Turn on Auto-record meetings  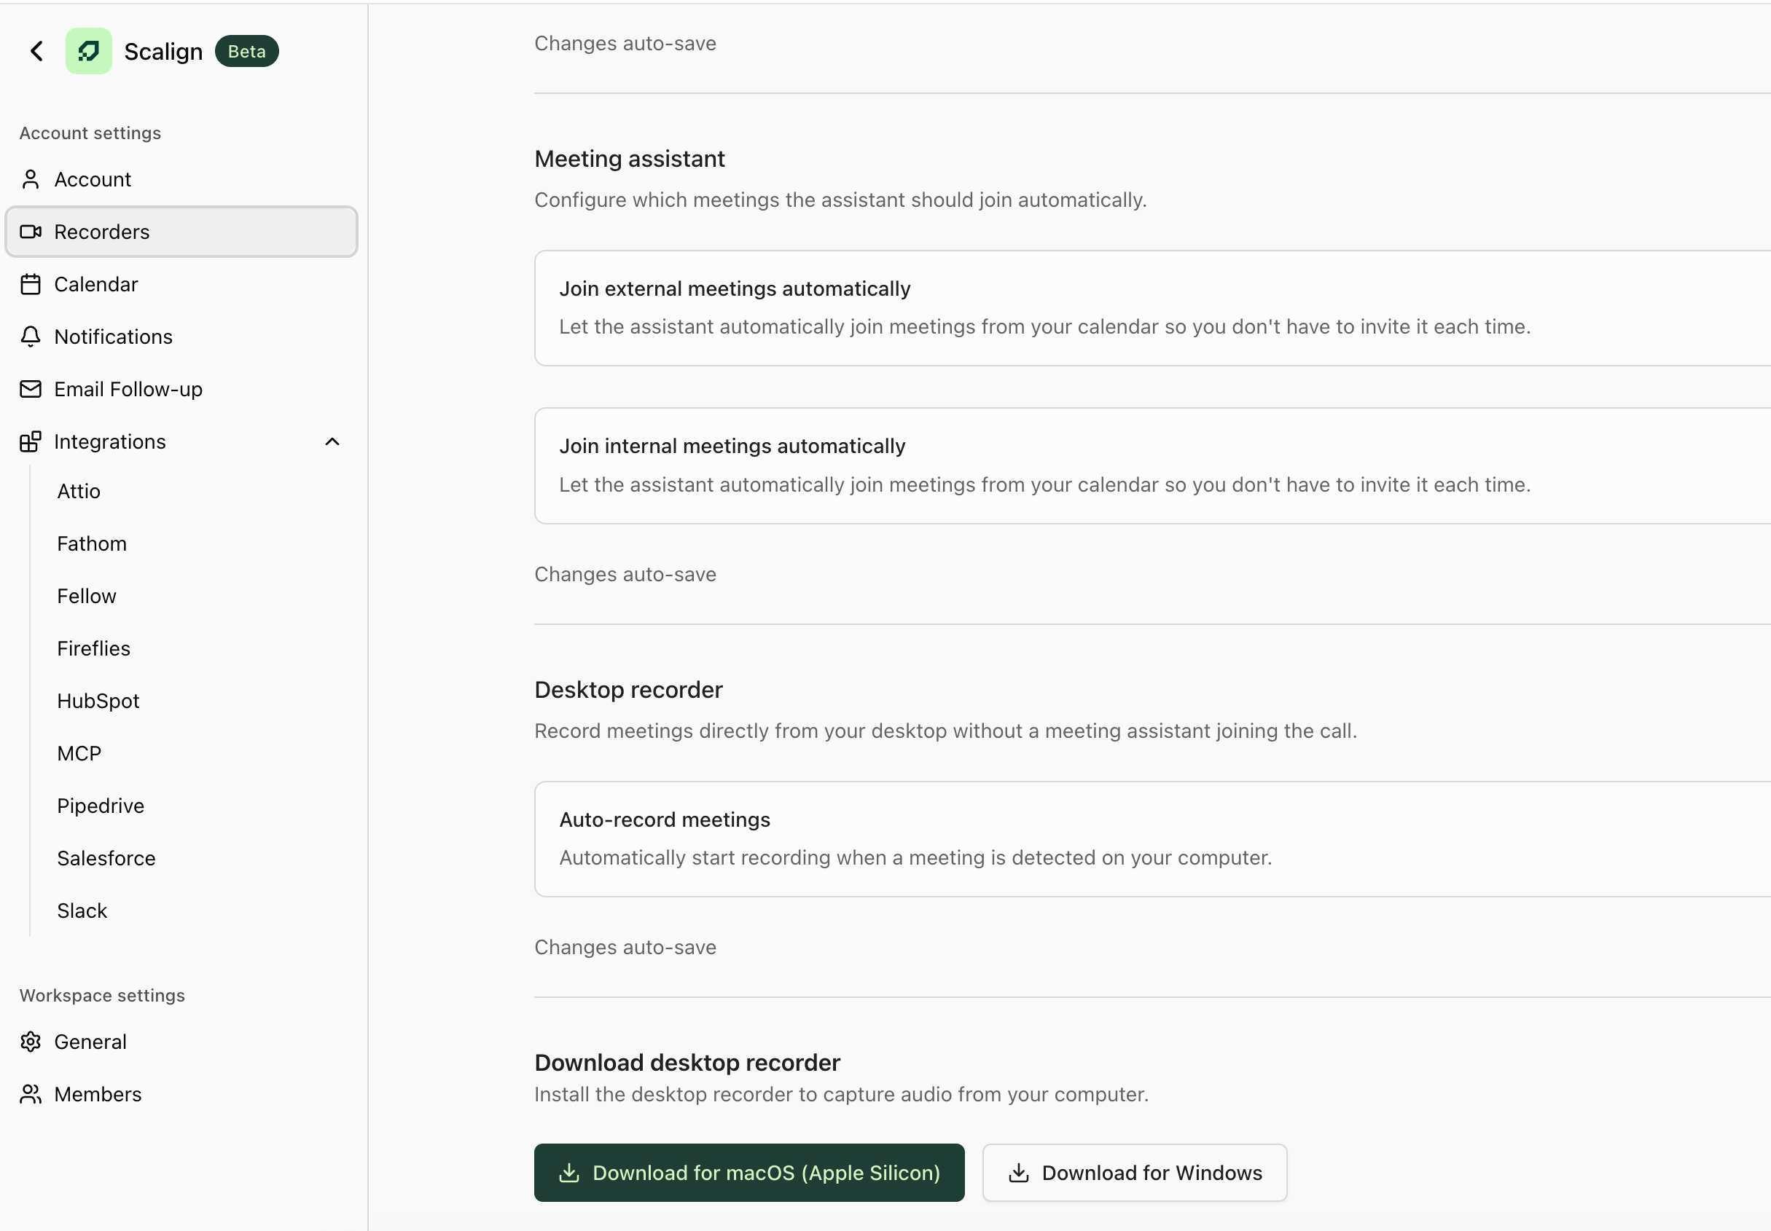click(x=1735, y=838)
